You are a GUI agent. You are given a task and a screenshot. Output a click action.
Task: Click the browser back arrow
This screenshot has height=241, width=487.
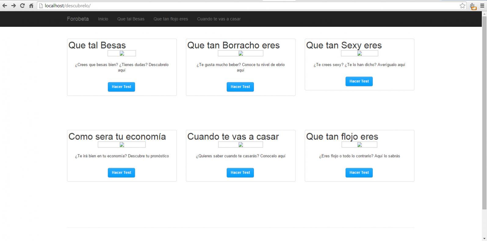(x=5, y=5)
